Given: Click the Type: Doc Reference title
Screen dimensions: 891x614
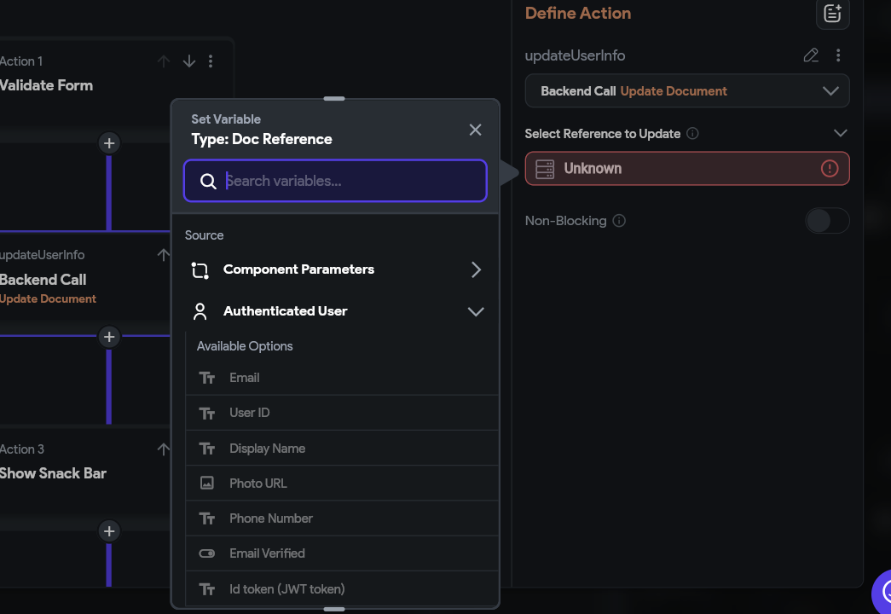Looking at the screenshot, I should [x=262, y=139].
